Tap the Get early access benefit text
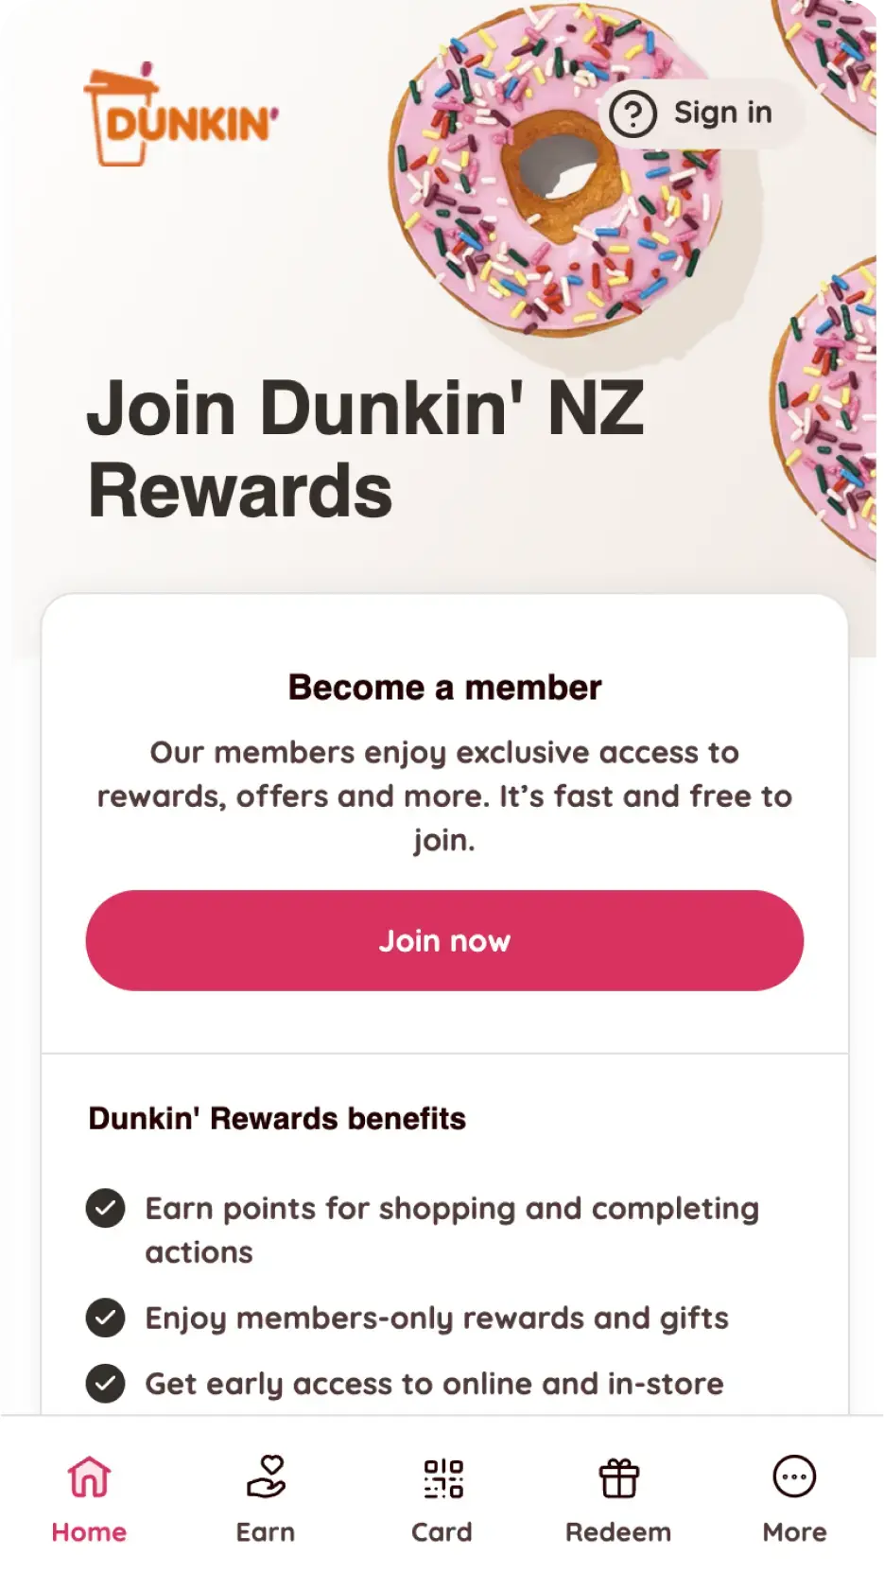Viewport: 884px width, 1572px height. 434,1384
